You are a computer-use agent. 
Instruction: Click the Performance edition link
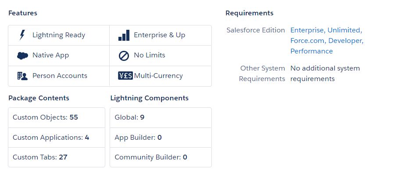click(x=311, y=51)
